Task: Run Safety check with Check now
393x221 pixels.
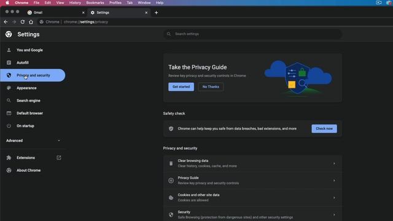Action: pyautogui.click(x=324, y=128)
